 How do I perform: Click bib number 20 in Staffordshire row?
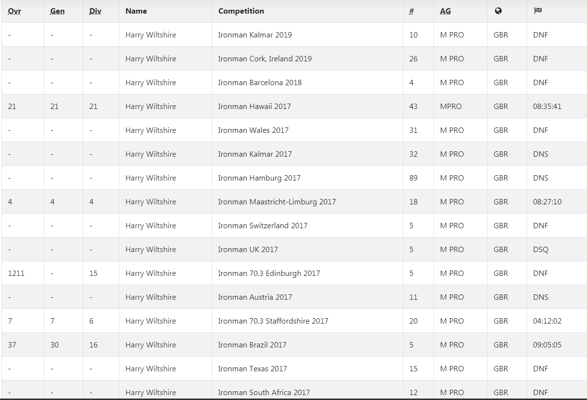413,321
